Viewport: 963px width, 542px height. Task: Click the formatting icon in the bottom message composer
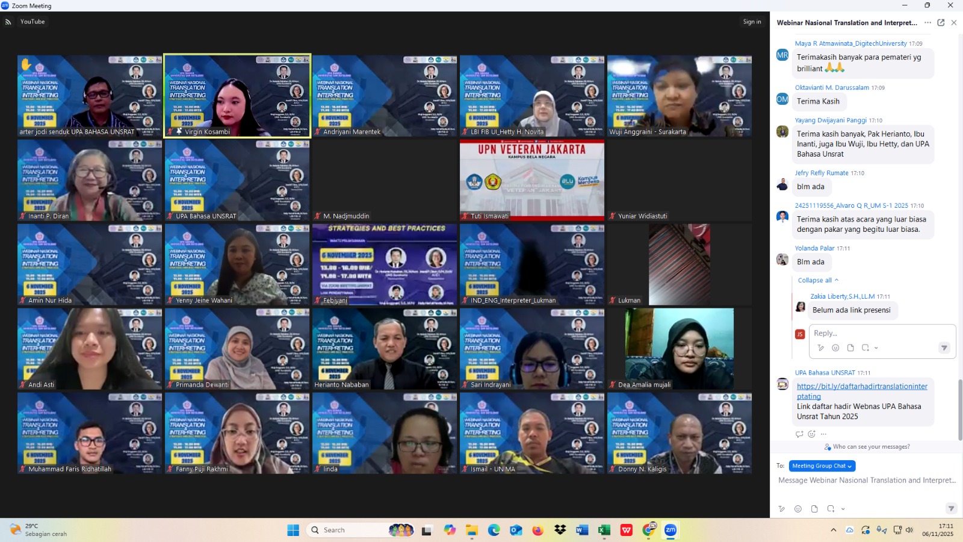[x=782, y=509]
